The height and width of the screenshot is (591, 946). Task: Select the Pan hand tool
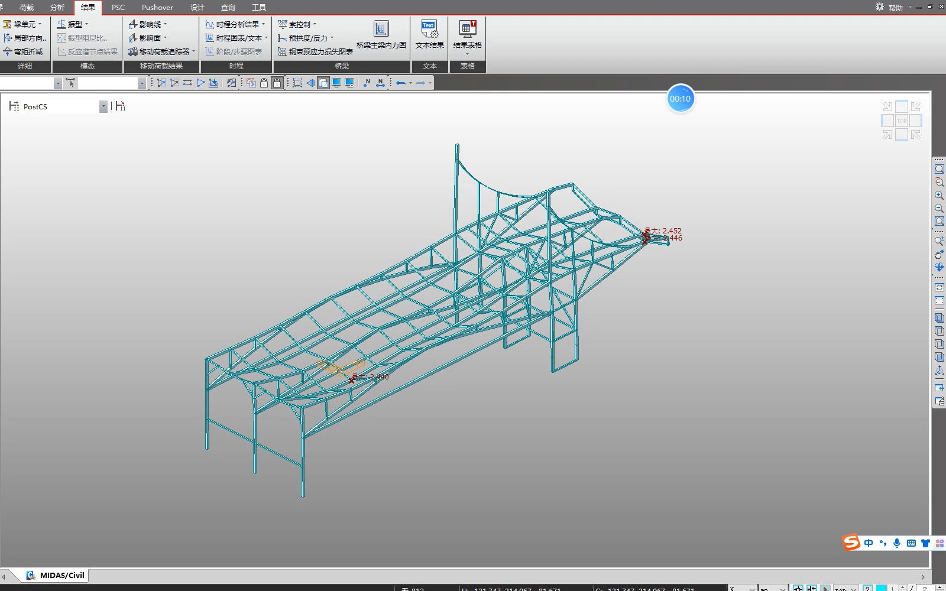939,254
